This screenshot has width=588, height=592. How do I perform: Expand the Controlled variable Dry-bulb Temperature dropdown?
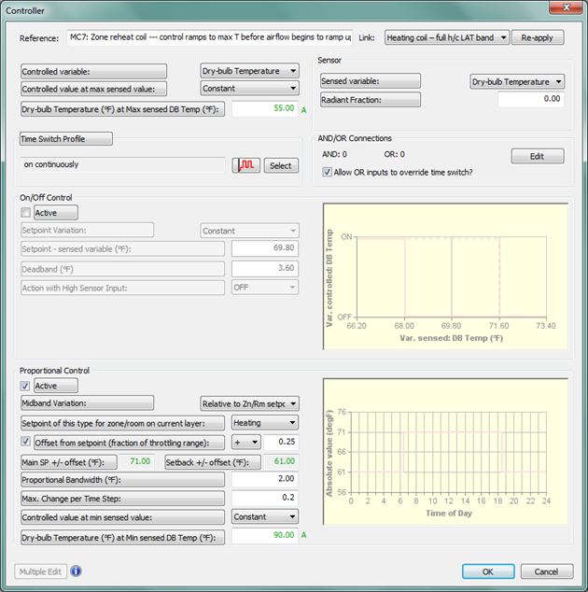pyautogui.click(x=249, y=71)
